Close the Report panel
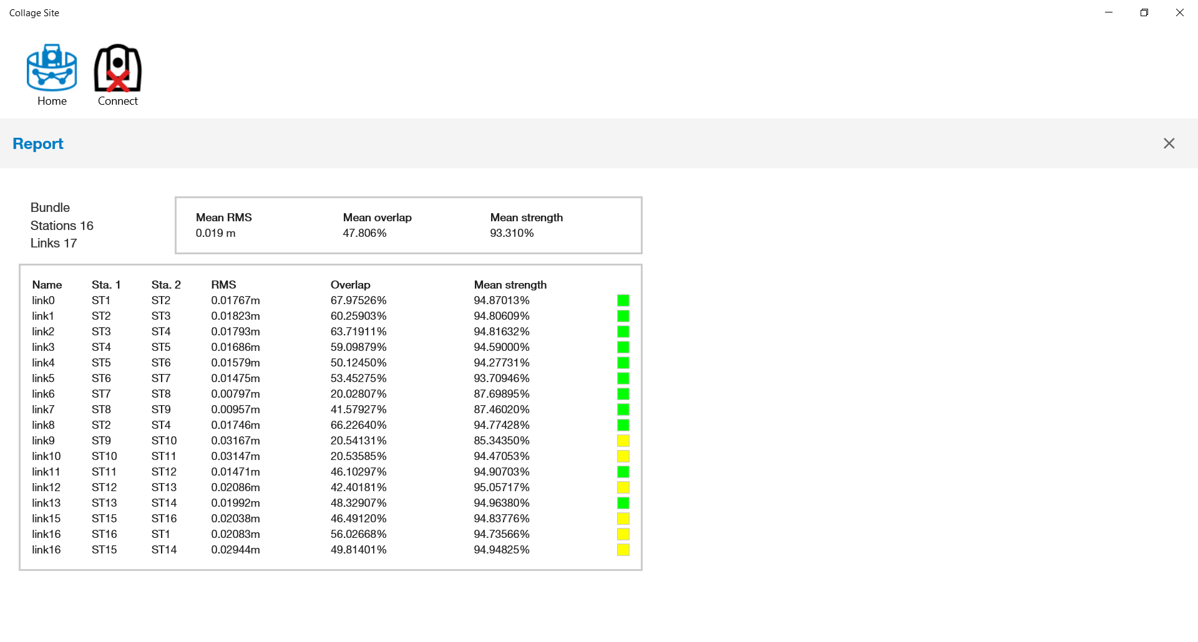 pyautogui.click(x=1169, y=143)
